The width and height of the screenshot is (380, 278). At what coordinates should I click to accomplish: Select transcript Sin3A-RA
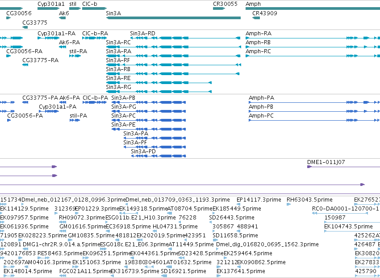click(x=173, y=56)
